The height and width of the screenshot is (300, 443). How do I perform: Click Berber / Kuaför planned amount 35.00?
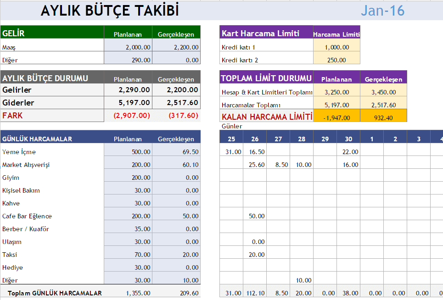[x=128, y=229]
